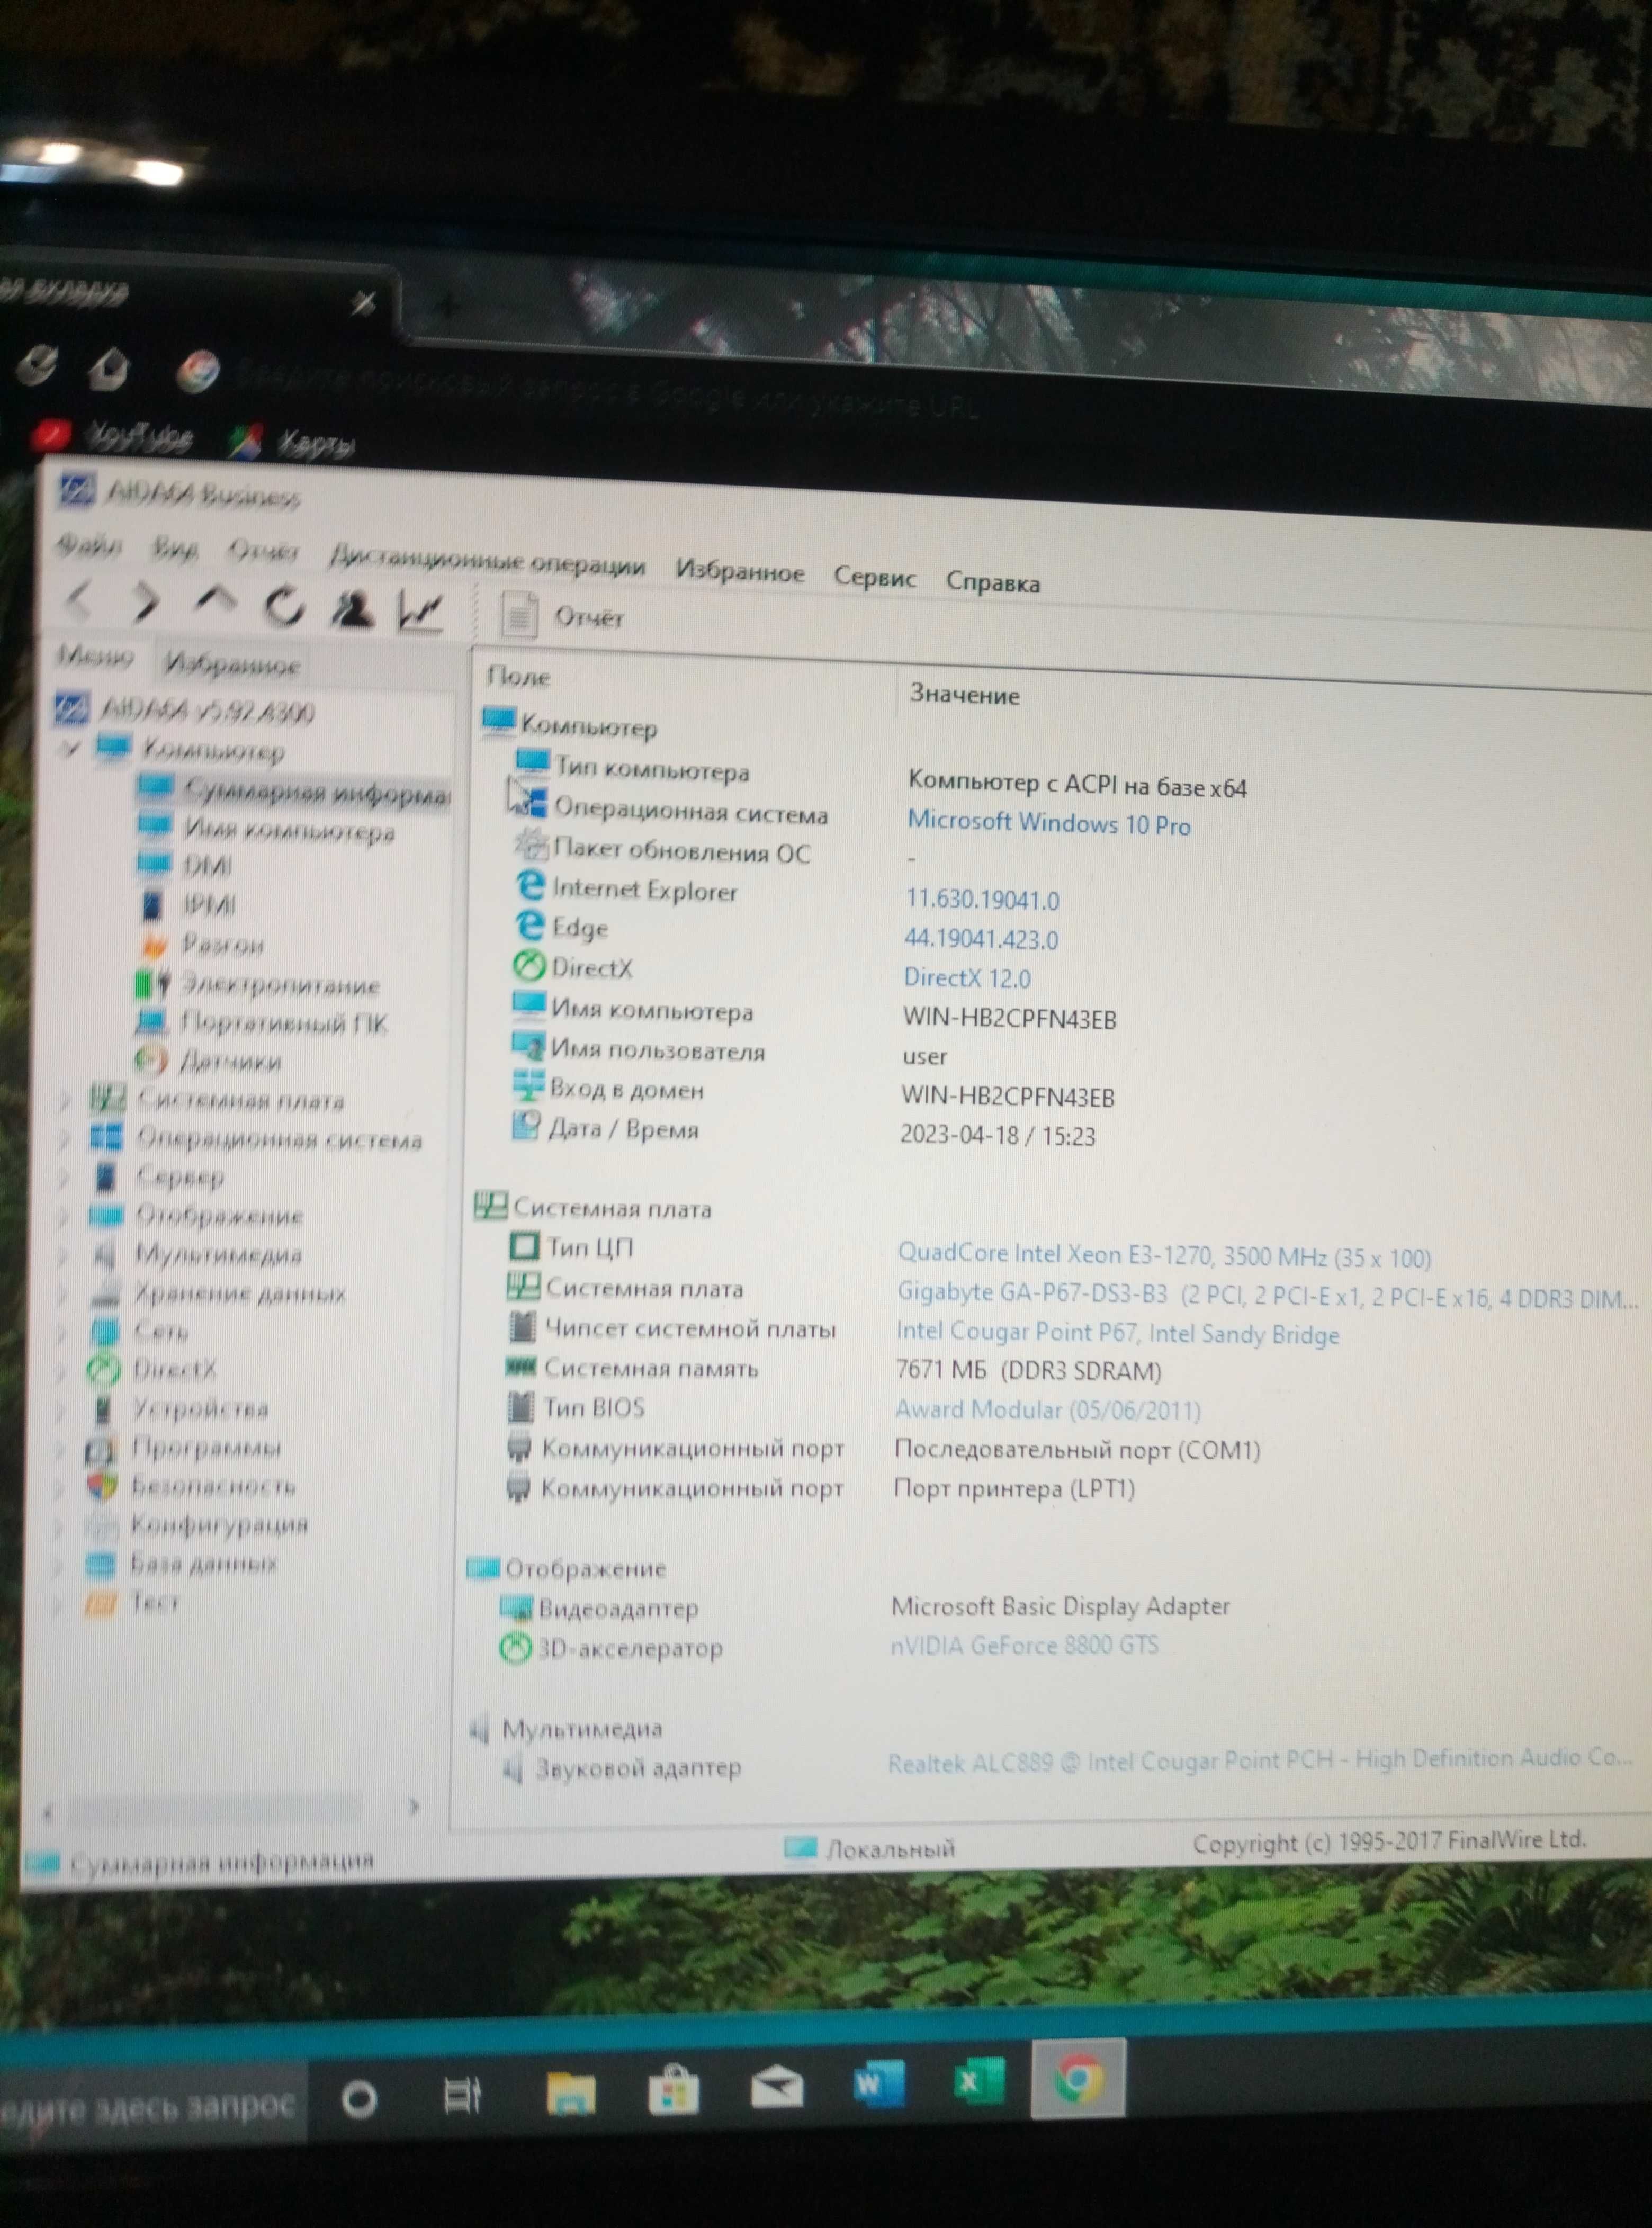Open the Отчёт menu in the menu bar

tap(263, 551)
